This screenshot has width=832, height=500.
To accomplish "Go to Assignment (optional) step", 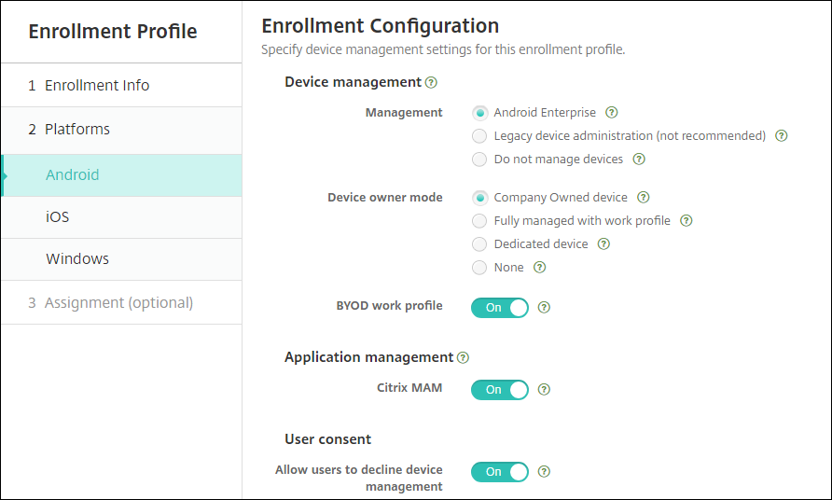I will 118,303.
